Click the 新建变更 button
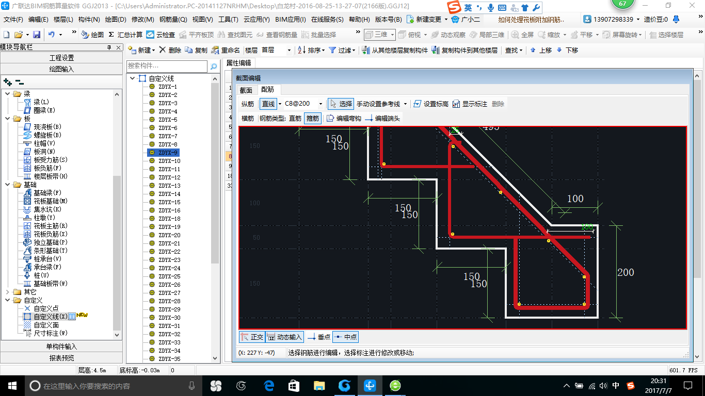 [427, 20]
